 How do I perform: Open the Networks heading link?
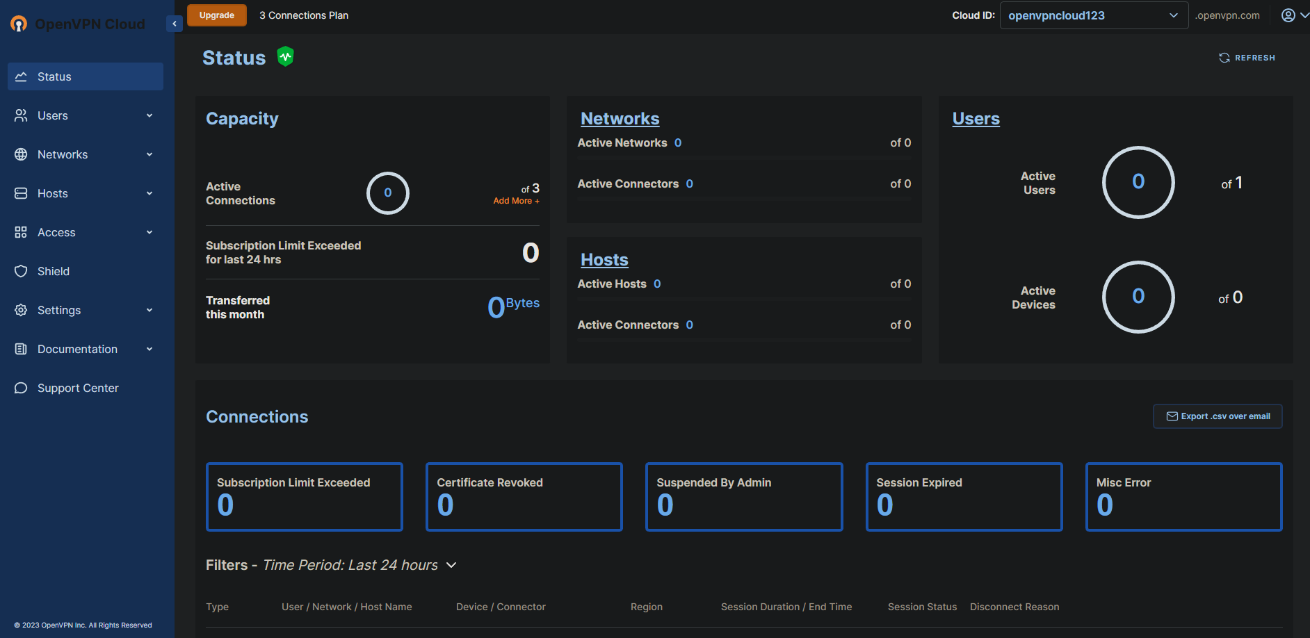tap(620, 119)
